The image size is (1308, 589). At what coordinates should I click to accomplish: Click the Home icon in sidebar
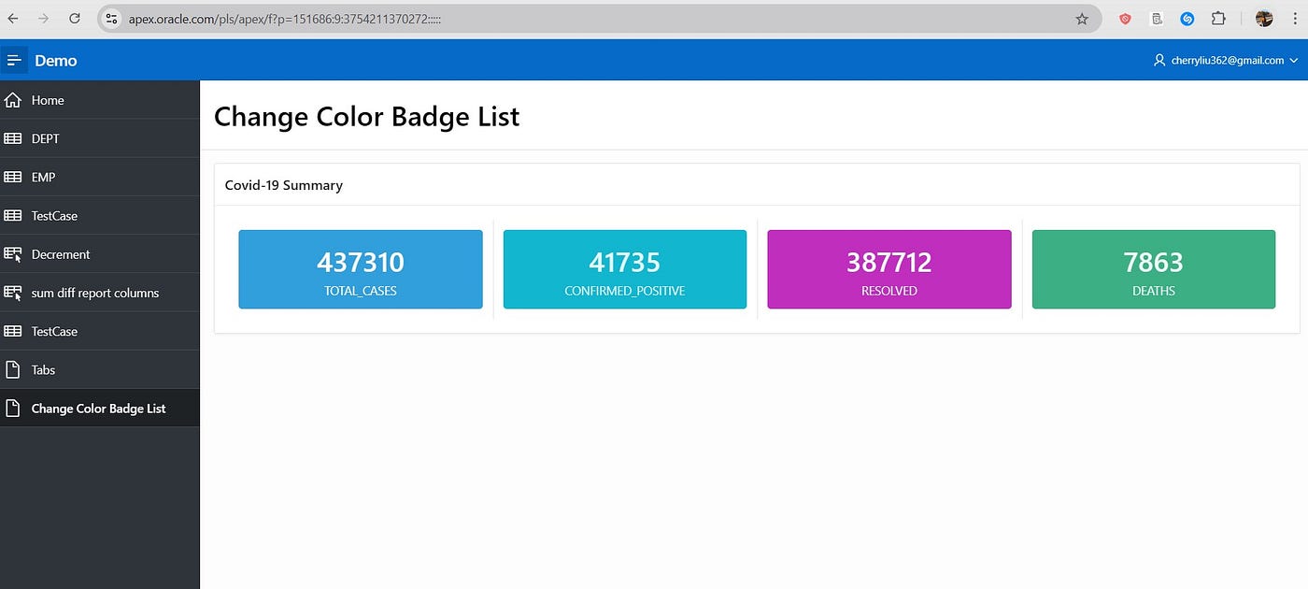pos(13,100)
